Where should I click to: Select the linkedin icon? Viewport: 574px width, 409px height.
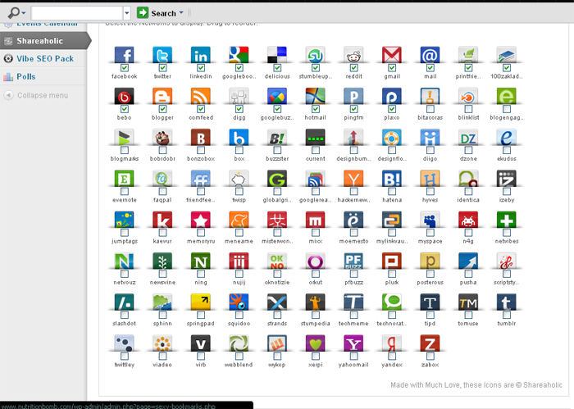(x=201, y=55)
